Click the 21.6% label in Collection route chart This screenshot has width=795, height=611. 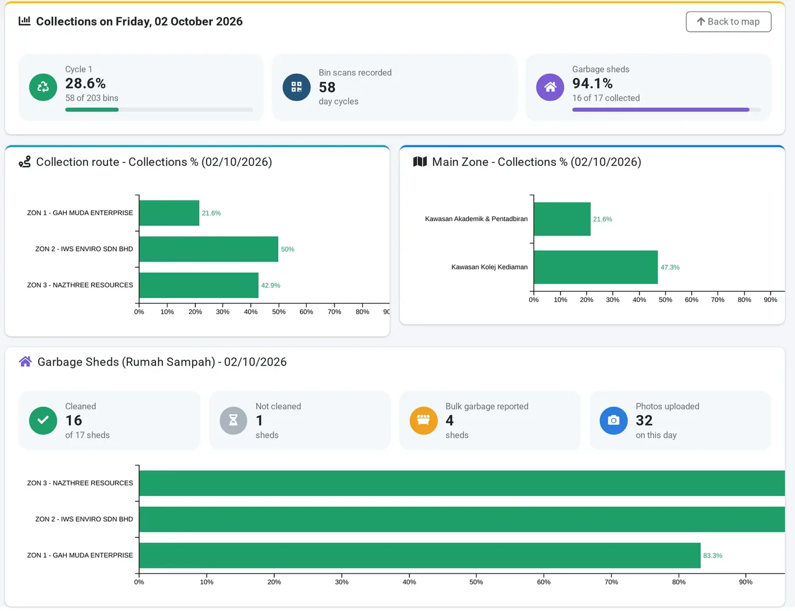point(211,214)
